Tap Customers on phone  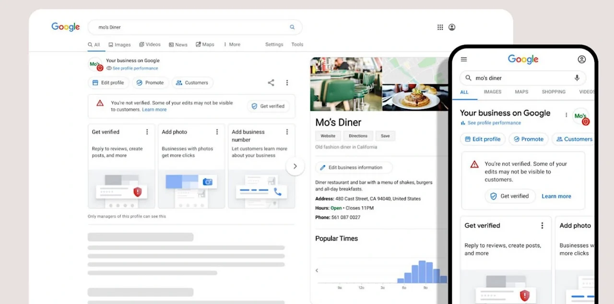tap(574, 139)
